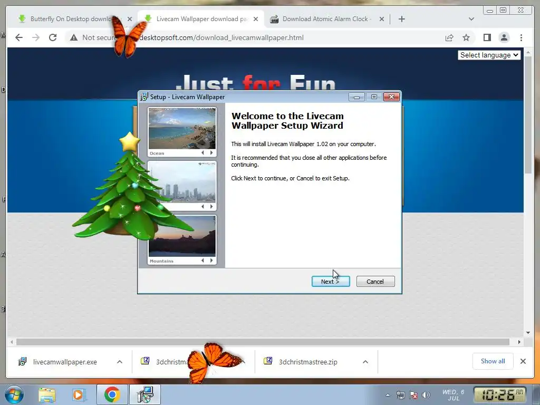Click the Mountains webcam thumbnail
The height and width of the screenshot is (405, 540).
182,236
